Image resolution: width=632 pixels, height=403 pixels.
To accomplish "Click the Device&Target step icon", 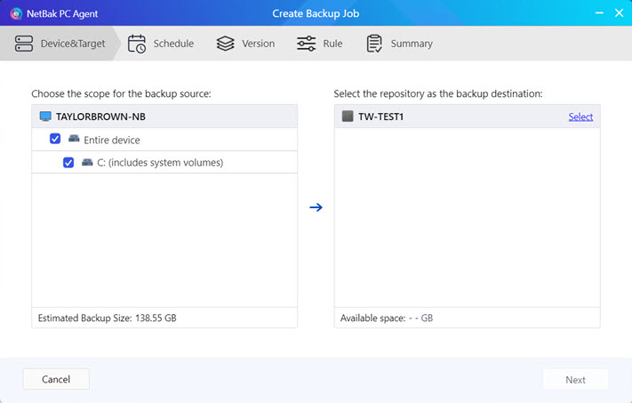I will coord(24,44).
